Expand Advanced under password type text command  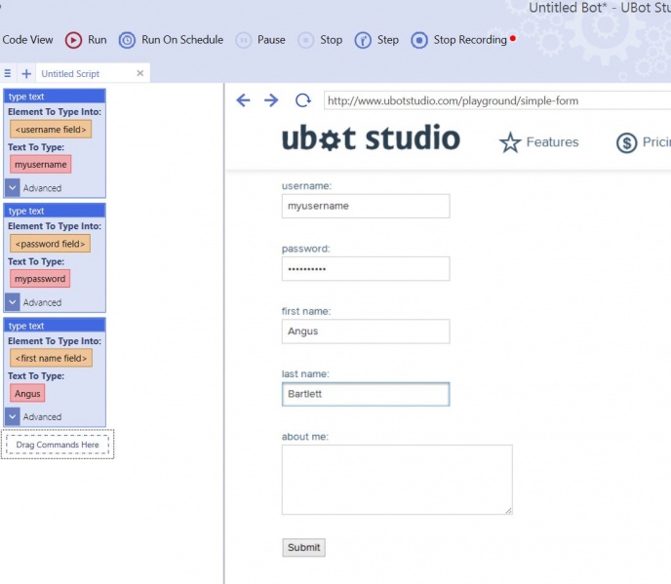pos(13,302)
